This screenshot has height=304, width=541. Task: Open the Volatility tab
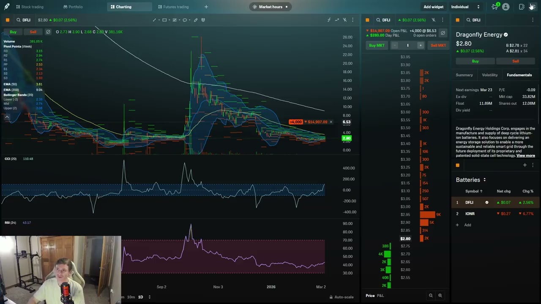[x=490, y=75]
